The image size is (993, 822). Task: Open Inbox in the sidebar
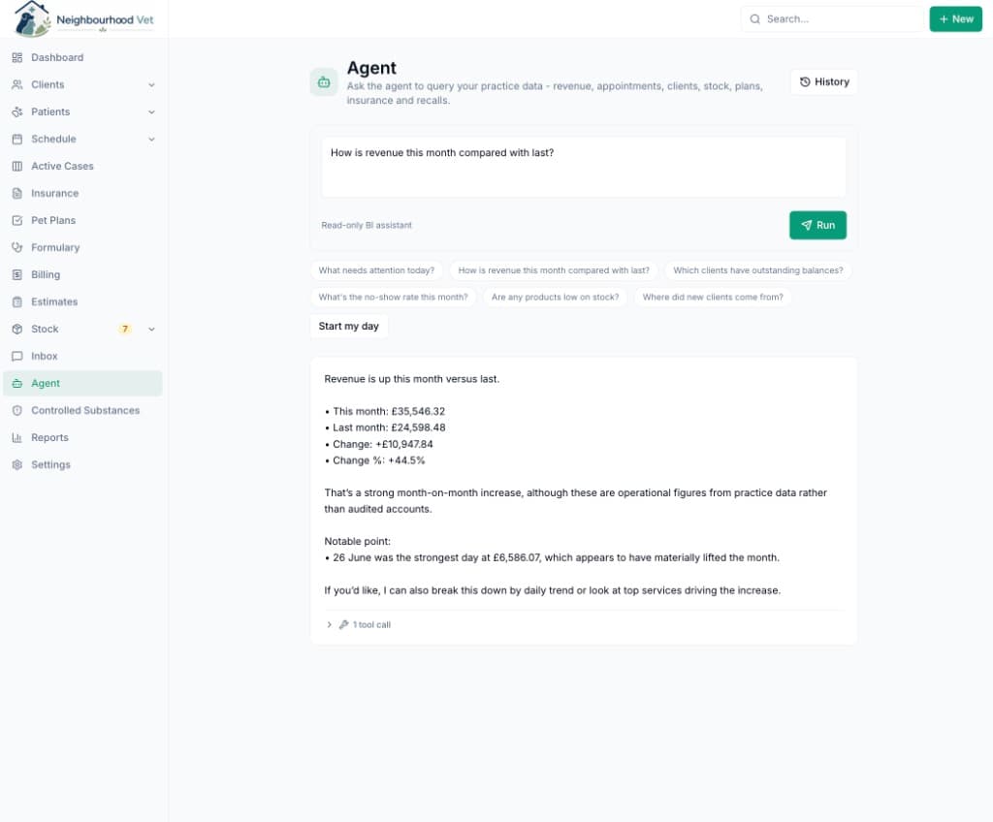82,357
